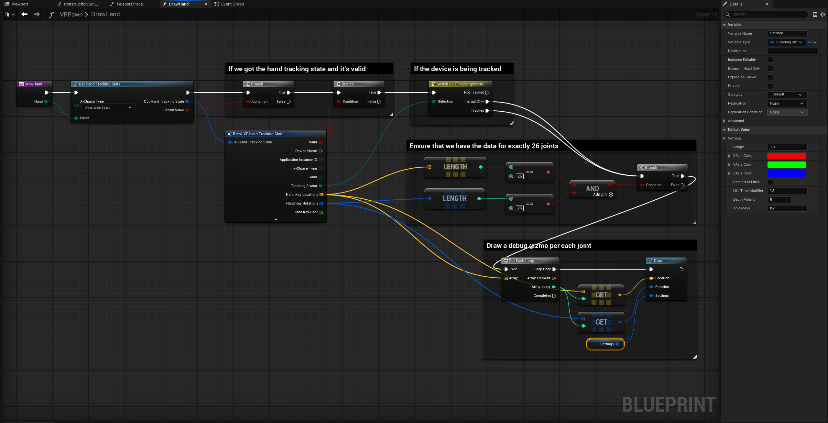
Task: Open the TeleportTrace tab
Action: [129, 4]
